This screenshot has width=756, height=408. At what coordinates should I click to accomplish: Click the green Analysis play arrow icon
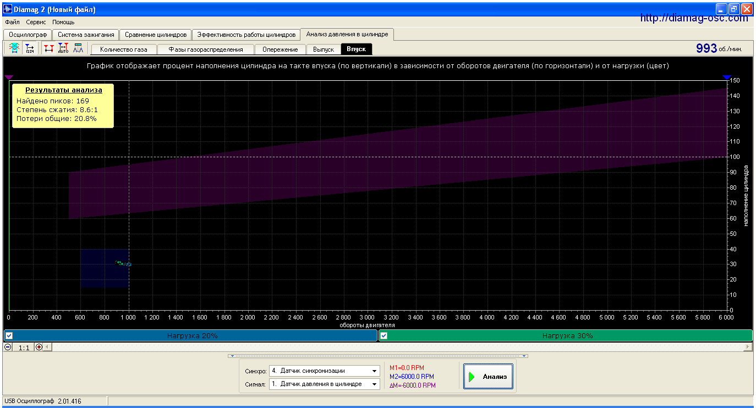(472, 377)
